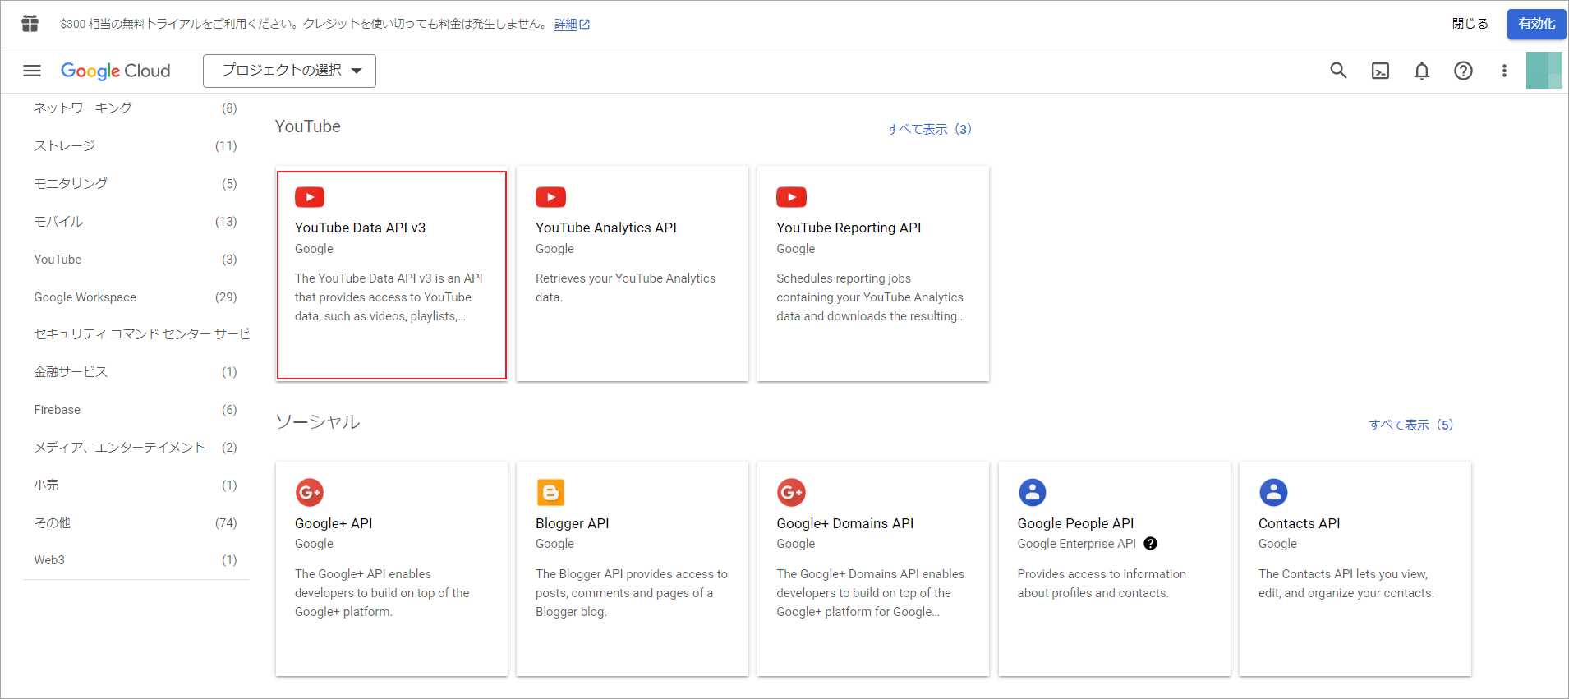Open the 詳細 link in the banner
The width and height of the screenshot is (1569, 699).
572,24
